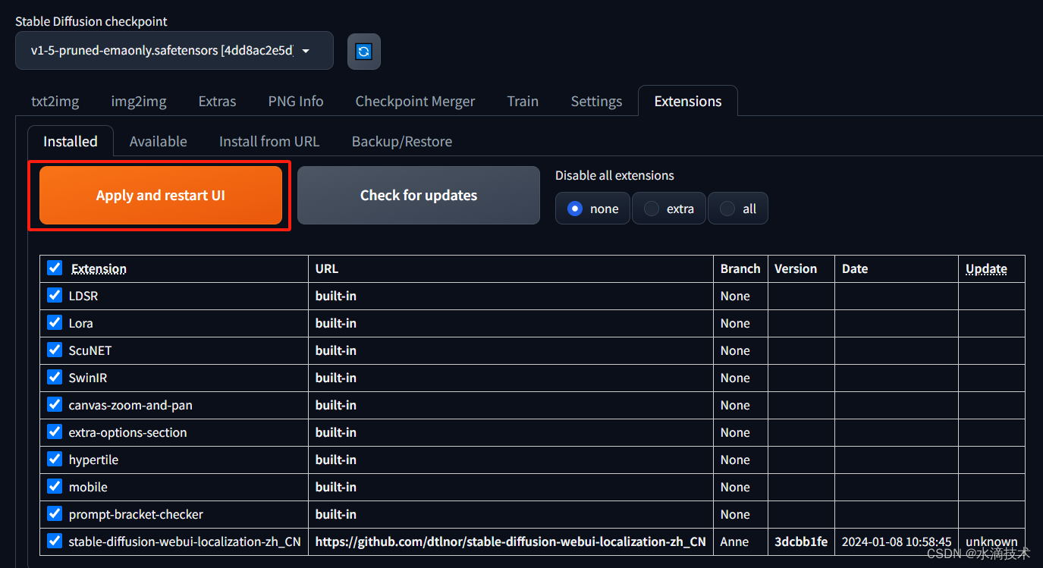Toggle the stable-diffusion-webui-localization-zh_CN checkbox
Screen dimensions: 1043x568
click(x=55, y=541)
